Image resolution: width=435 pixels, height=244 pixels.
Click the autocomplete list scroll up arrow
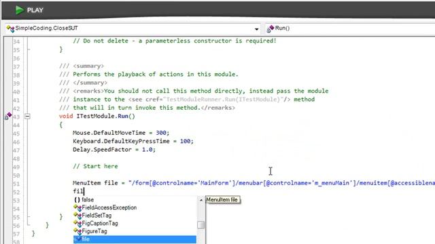201,200
